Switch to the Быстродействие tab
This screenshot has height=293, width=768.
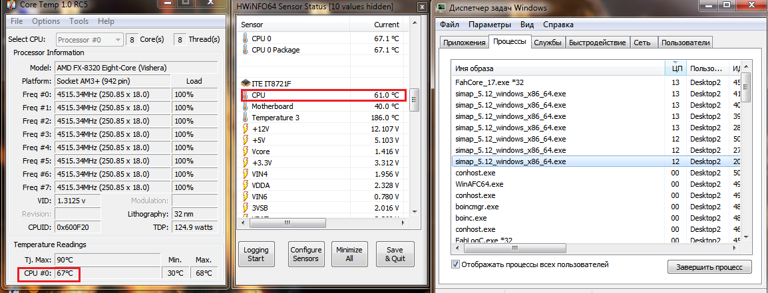597,43
